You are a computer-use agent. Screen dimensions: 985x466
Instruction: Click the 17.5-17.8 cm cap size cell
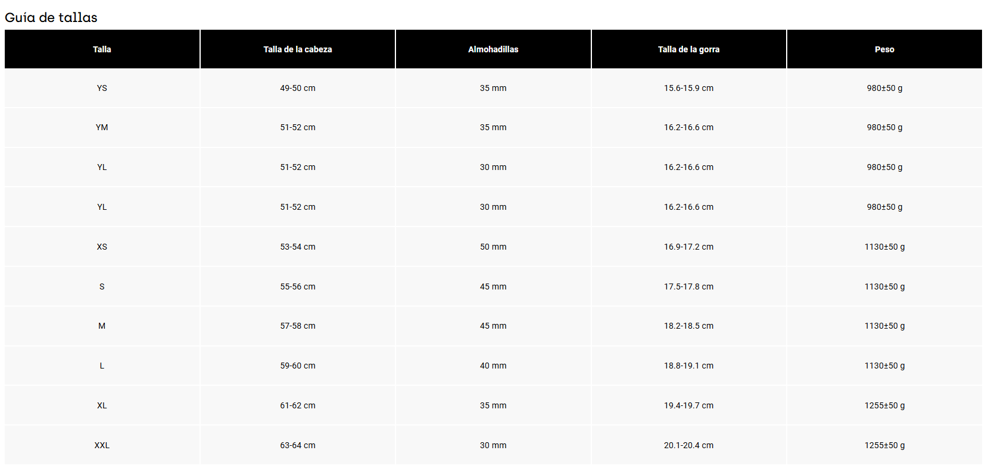point(689,286)
